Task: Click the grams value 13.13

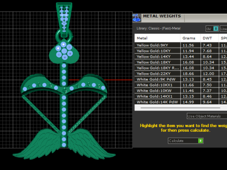Action: (188, 79)
